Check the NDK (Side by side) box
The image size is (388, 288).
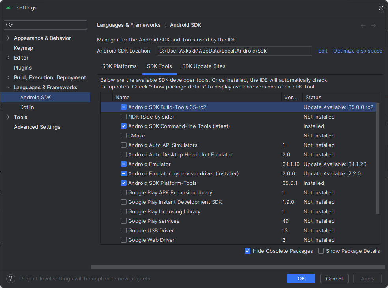click(x=124, y=117)
